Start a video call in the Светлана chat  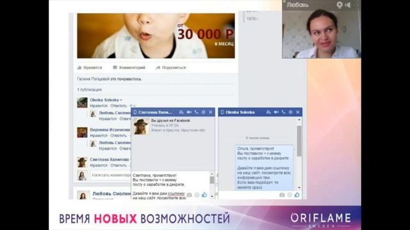point(189,112)
